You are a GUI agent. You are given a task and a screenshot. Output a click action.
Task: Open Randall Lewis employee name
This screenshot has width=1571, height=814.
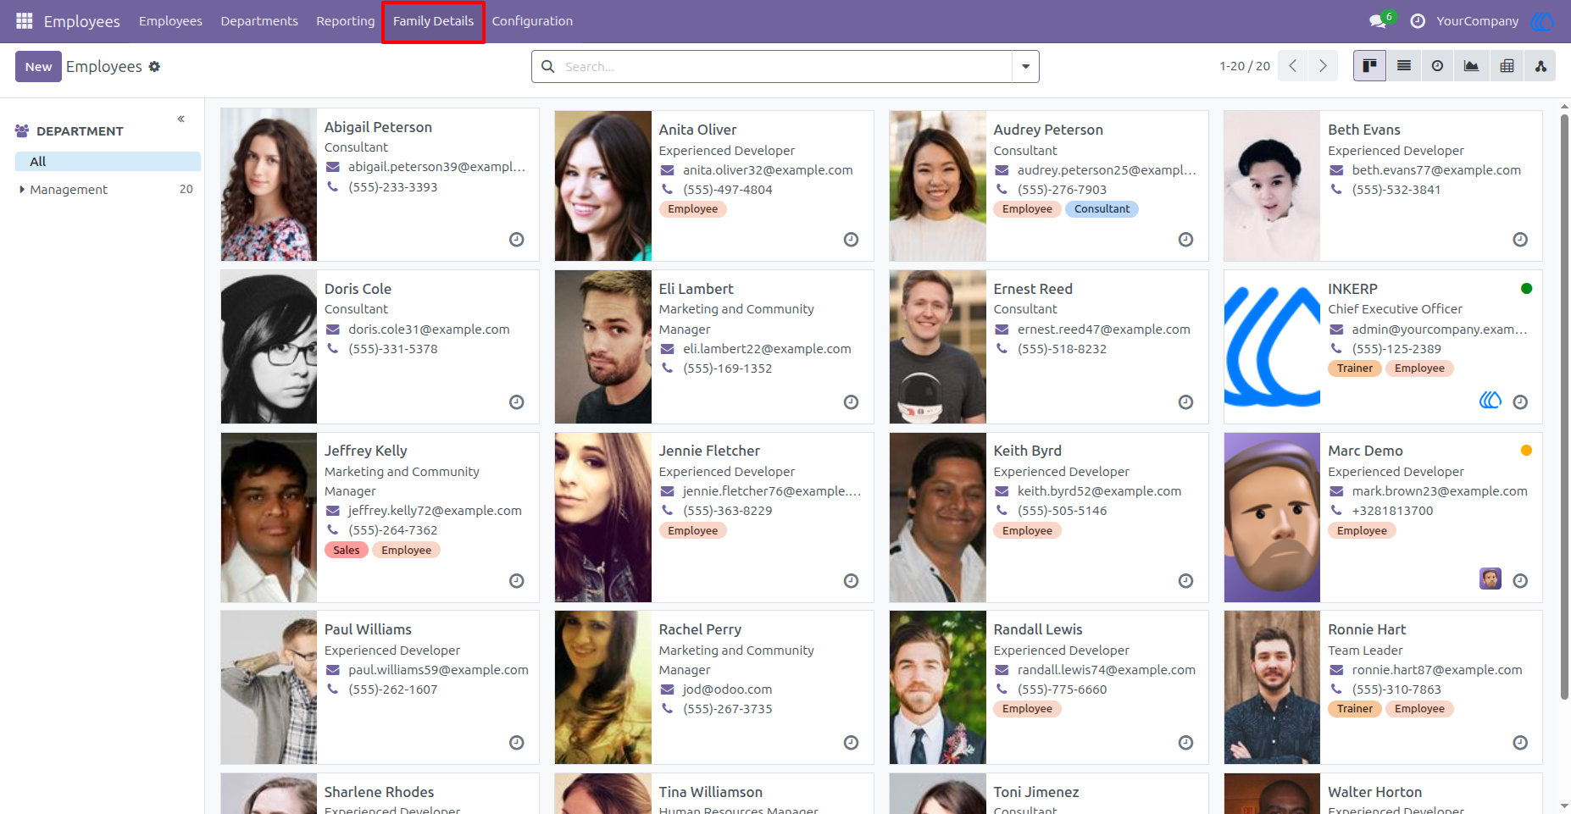coord(1038,629)
